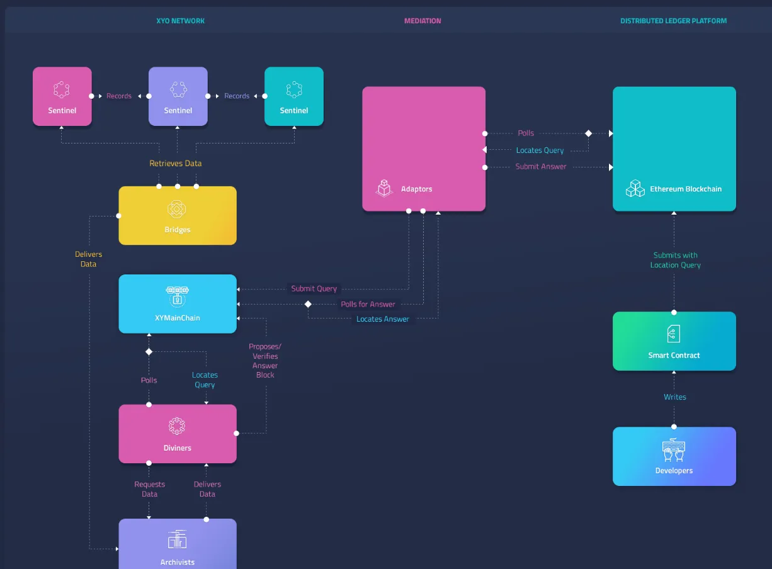Click the Polls label above Diviners

149,380
